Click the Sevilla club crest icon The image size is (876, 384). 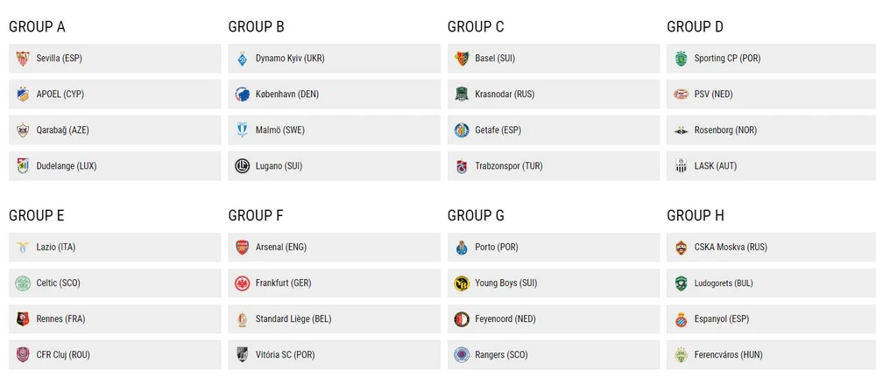[x=23, y=59]
